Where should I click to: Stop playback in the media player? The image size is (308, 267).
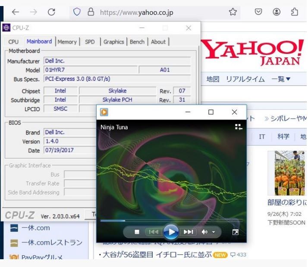tap(137, 232)
